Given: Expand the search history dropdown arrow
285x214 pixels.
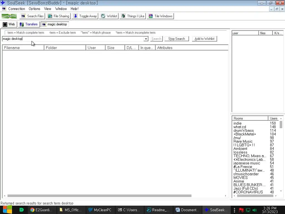Looking at the screenshot, I should [146, 39].
